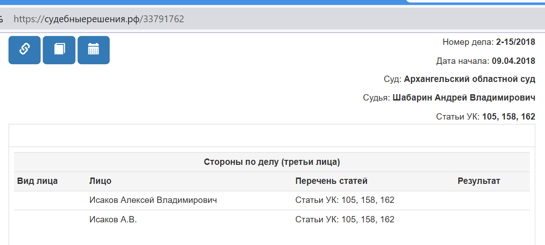Click the Судья label
This screenshot has width=545, height=245.
(x=377, y=98)
